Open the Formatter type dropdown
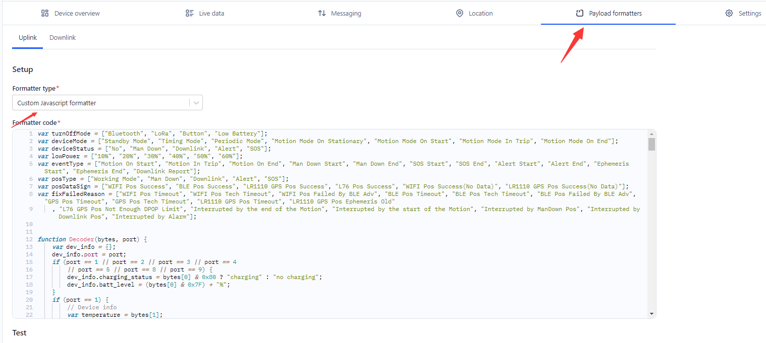This screenshot has width=766, height=343. tap(101, 103)
